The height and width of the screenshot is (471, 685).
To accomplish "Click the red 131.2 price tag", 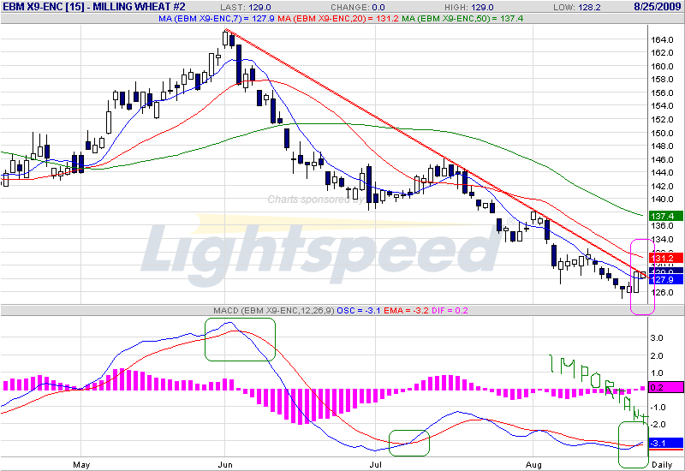I will pos(666,258).
